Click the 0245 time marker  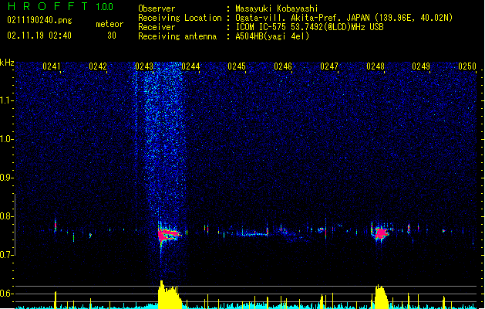coord(237,66)
